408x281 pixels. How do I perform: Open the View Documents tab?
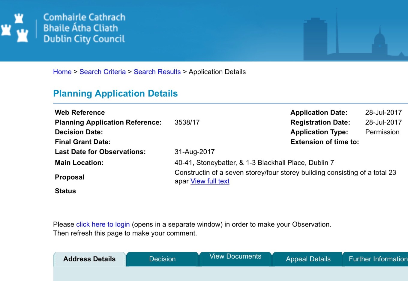(235, 257)
